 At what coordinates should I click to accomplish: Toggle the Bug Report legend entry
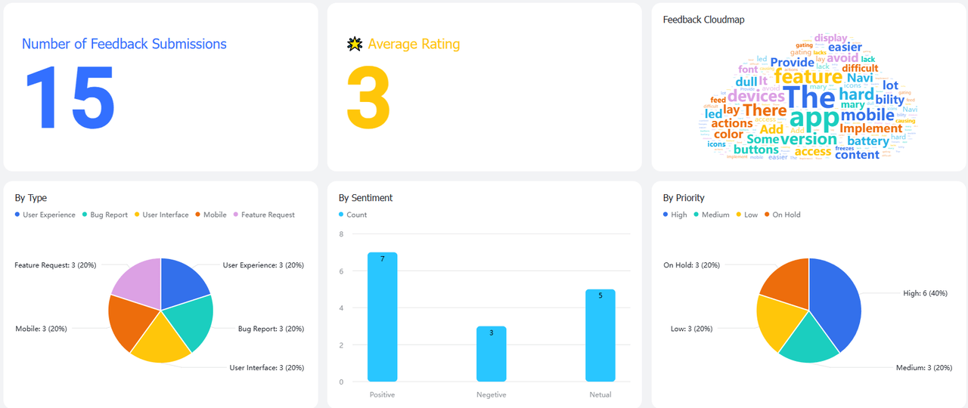point(104,215)
